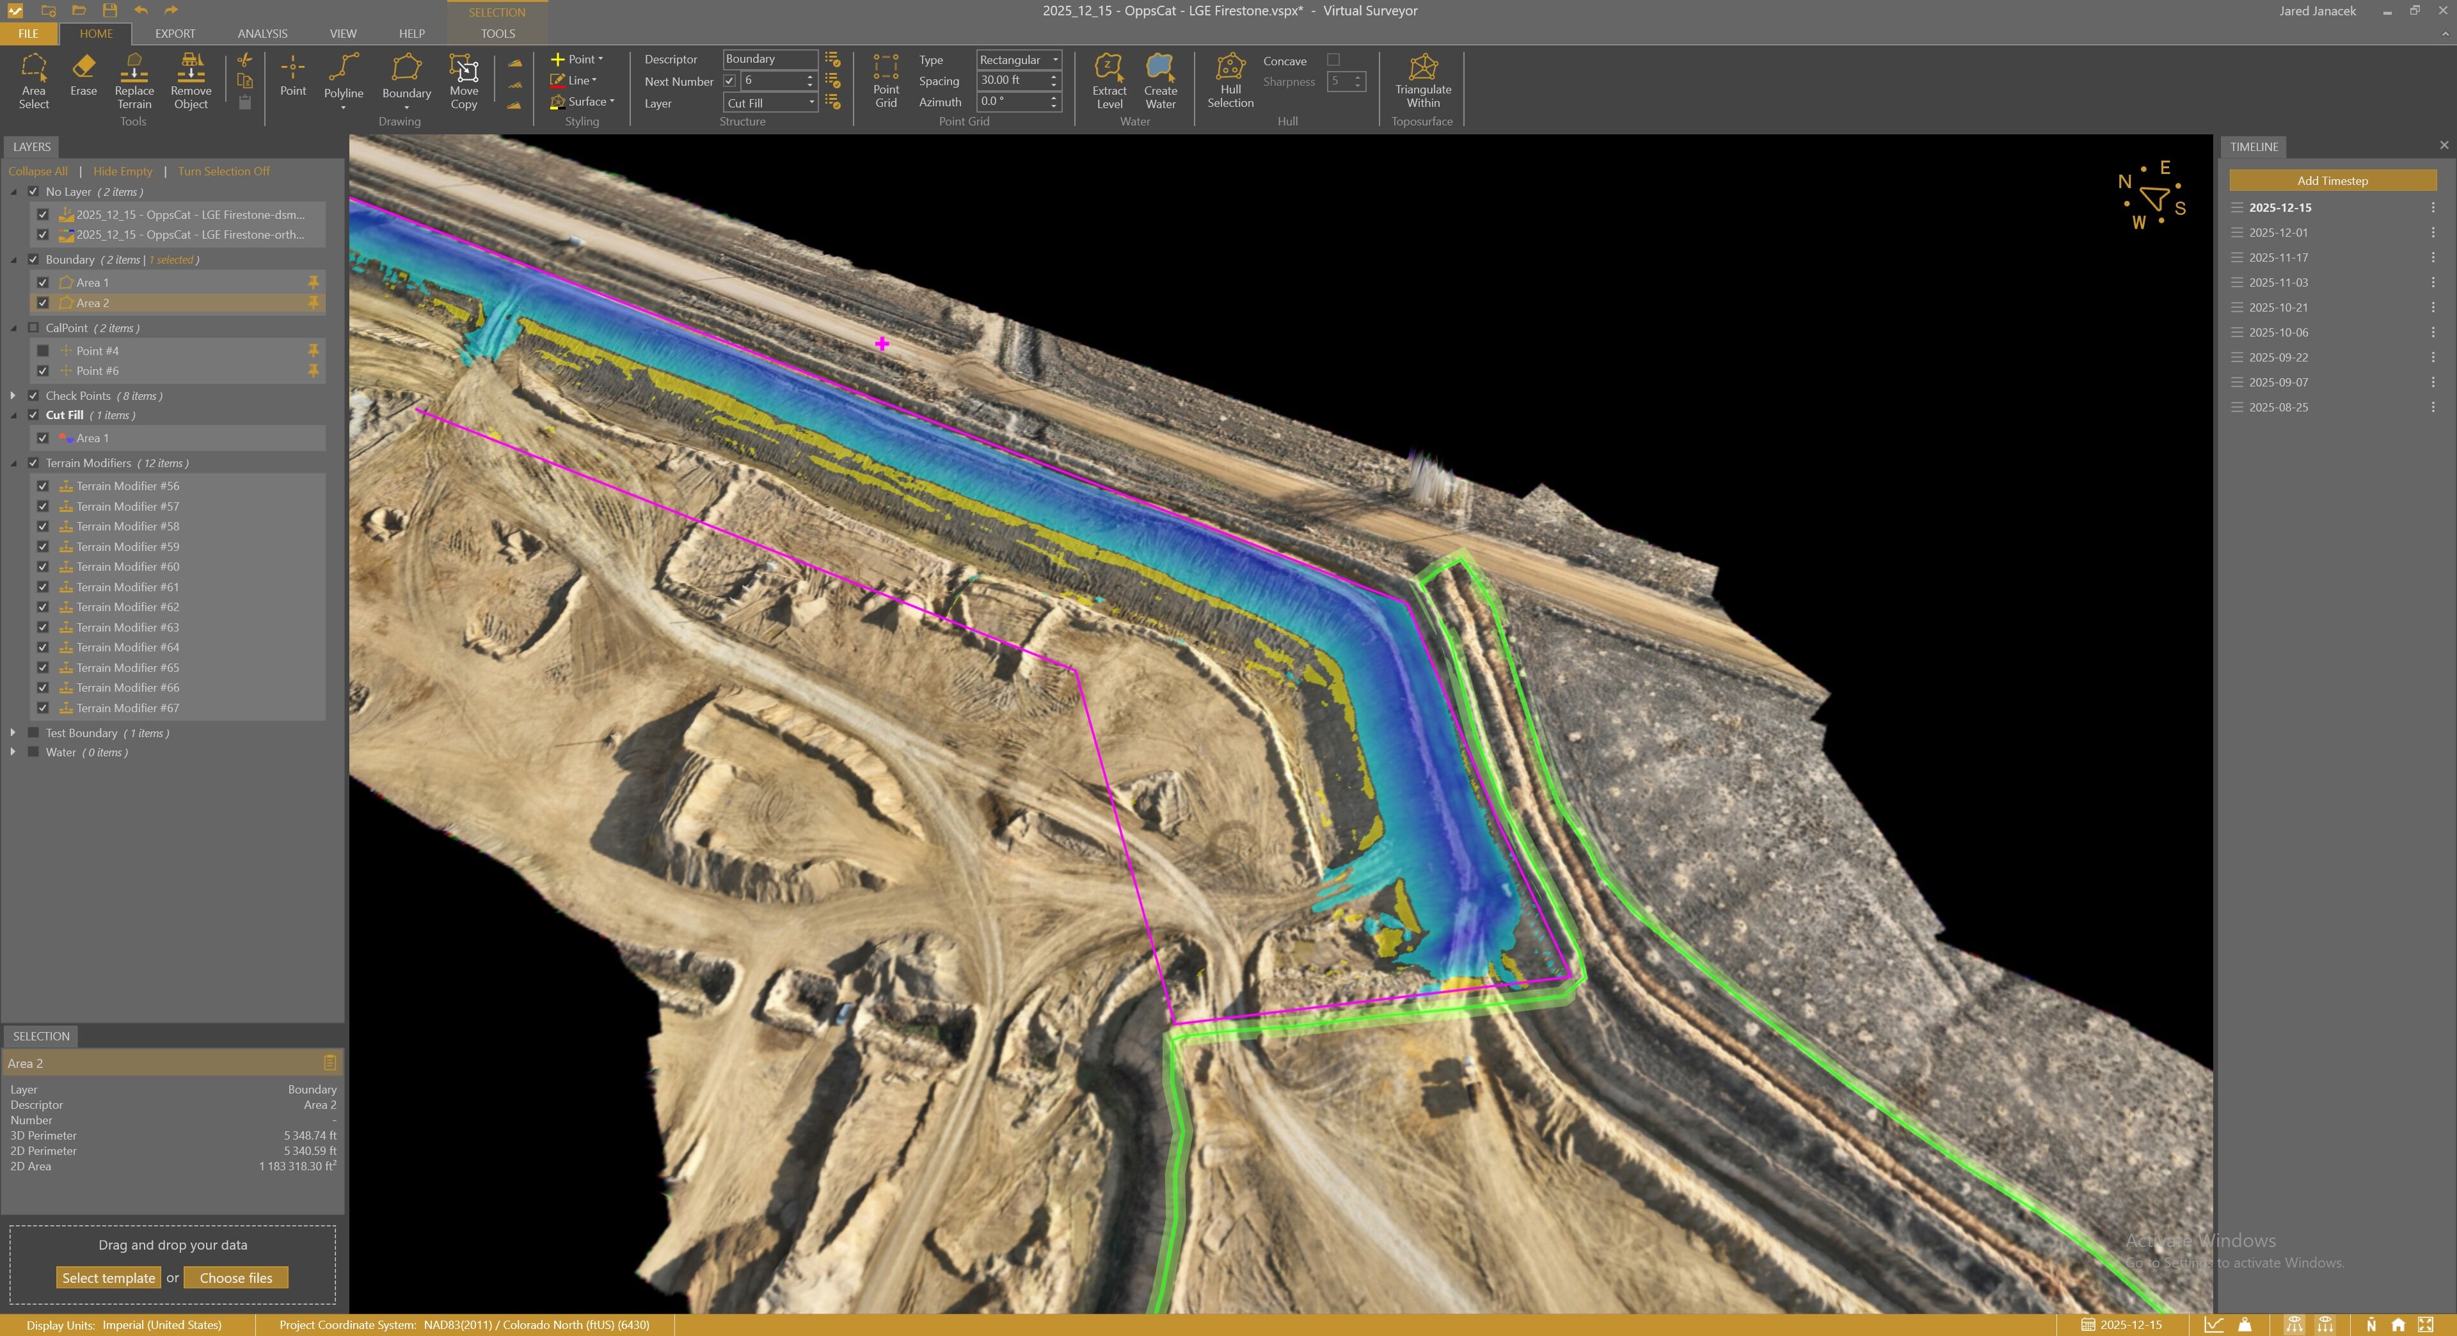Expand the Check Points layer group

pyautogui.click(x=12, y=396)
